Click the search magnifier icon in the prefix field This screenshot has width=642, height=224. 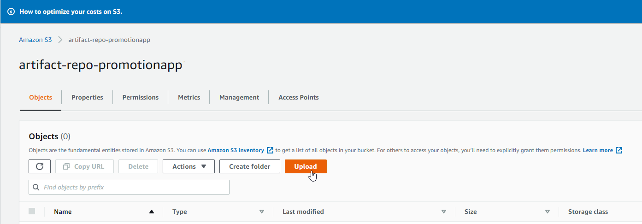click(x=36, y=188)
